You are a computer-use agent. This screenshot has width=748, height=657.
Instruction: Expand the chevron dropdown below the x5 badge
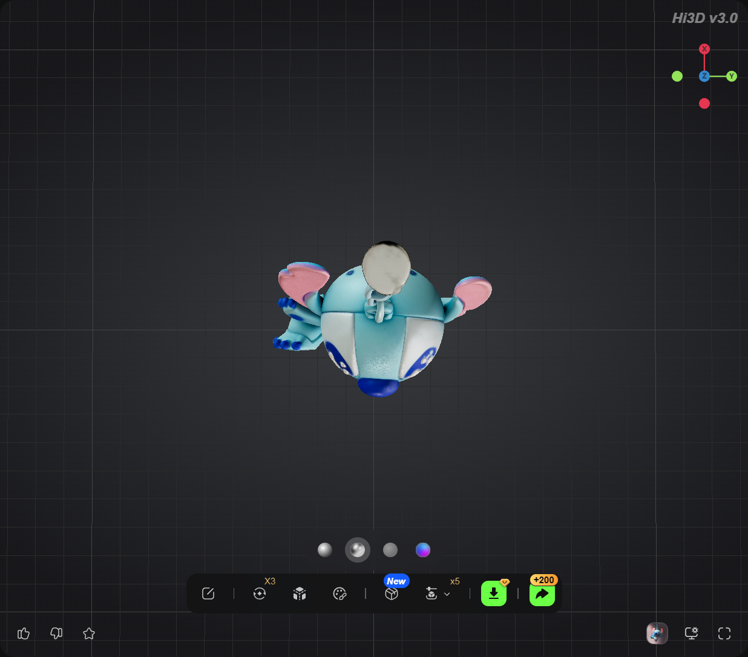coord(447,594)
